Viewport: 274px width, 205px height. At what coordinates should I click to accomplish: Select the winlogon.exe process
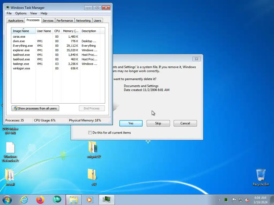click(x=56, y=68)
